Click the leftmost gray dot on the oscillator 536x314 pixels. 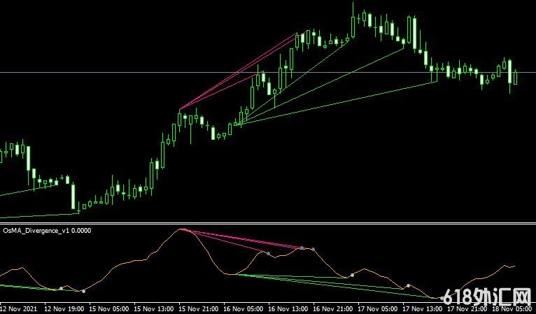(x=61, y=287)
